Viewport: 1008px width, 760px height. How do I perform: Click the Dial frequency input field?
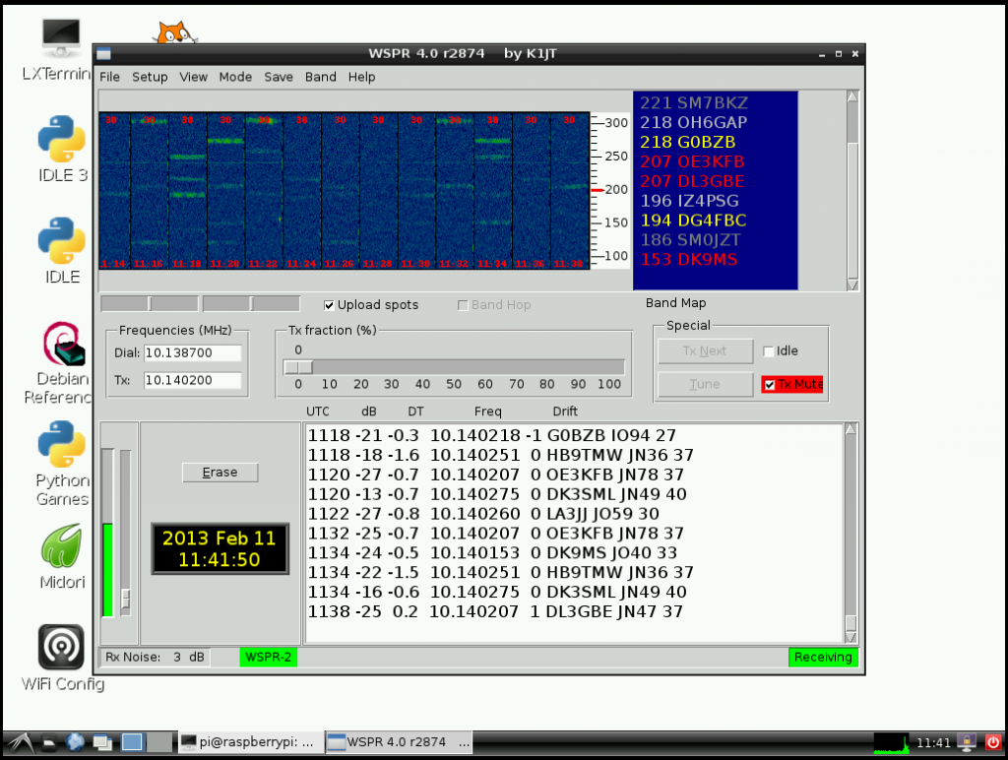pos(193,352)
